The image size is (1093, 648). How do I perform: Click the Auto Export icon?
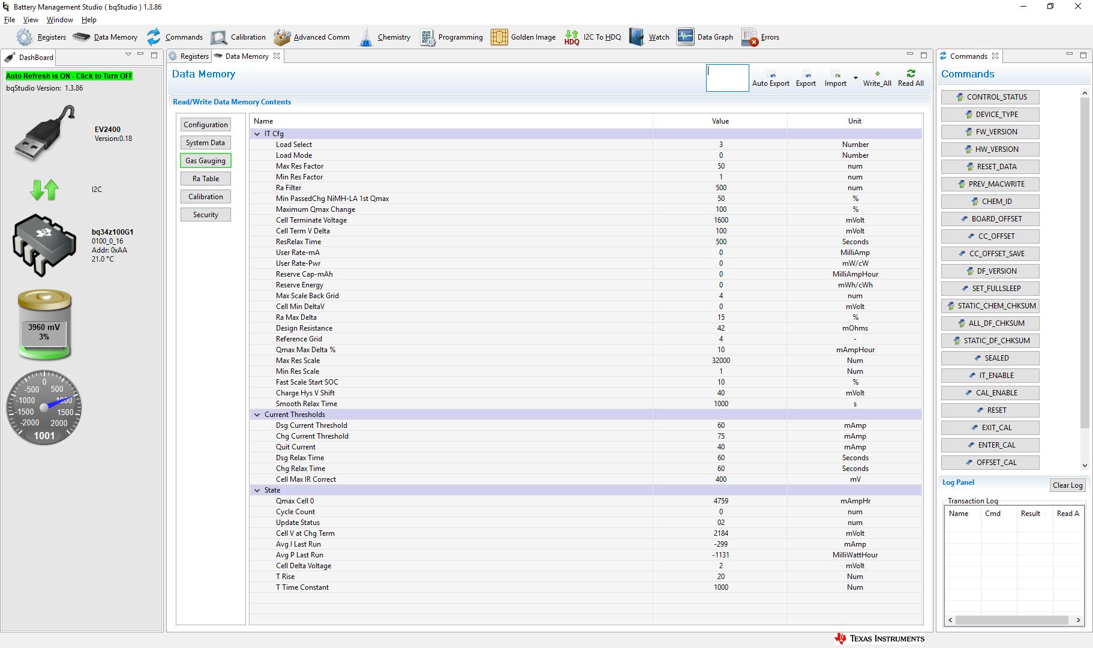[771, 75]
